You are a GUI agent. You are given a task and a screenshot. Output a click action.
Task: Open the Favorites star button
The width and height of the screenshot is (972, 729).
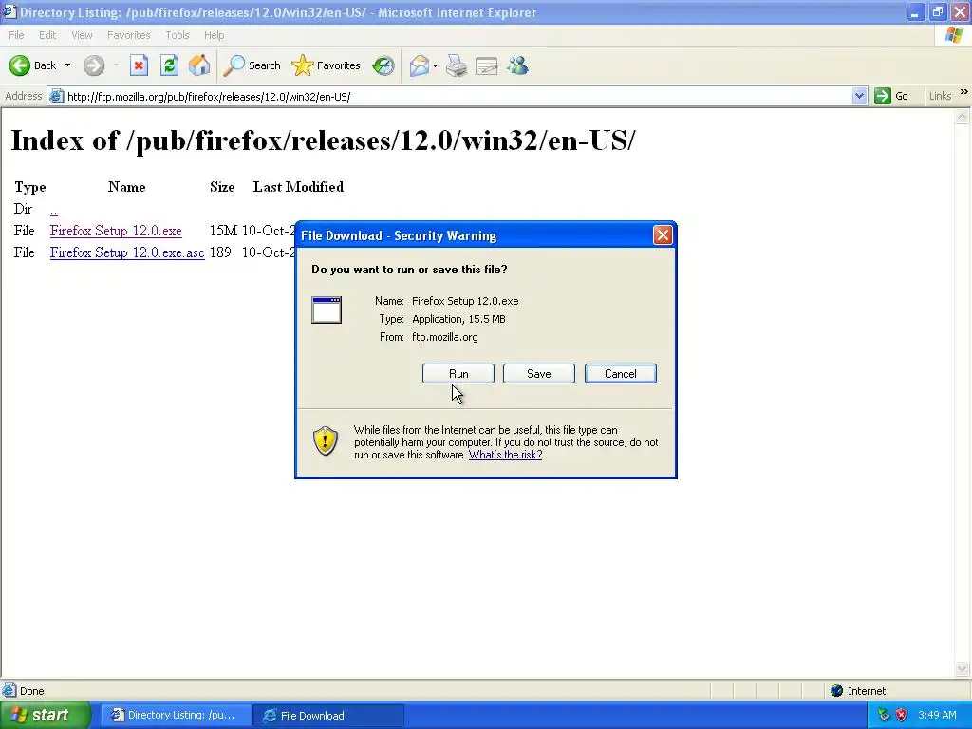point(327,65)
